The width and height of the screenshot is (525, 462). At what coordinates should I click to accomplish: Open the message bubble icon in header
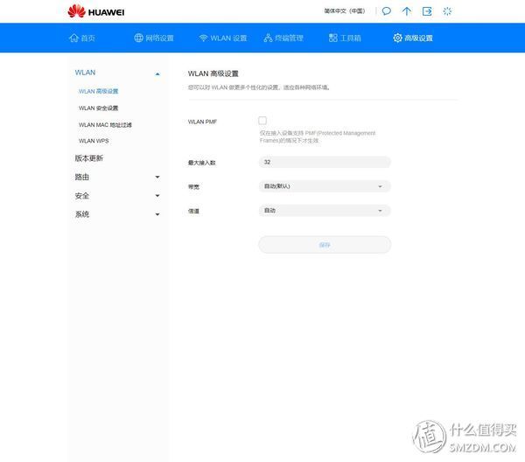point(387,11)
